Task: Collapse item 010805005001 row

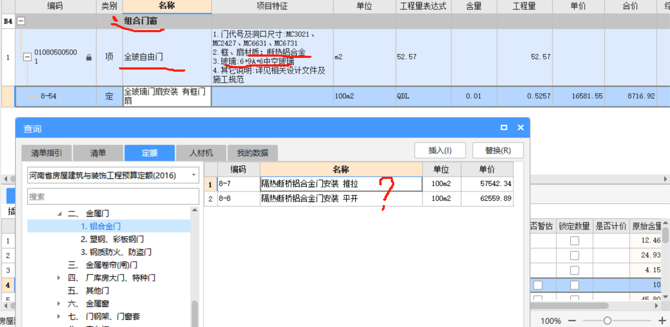Action: pyautogui.click(x=27, y=57)
